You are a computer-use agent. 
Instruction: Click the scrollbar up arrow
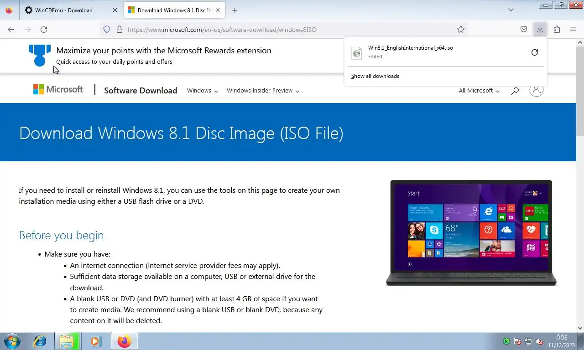[x=580, y=42]
